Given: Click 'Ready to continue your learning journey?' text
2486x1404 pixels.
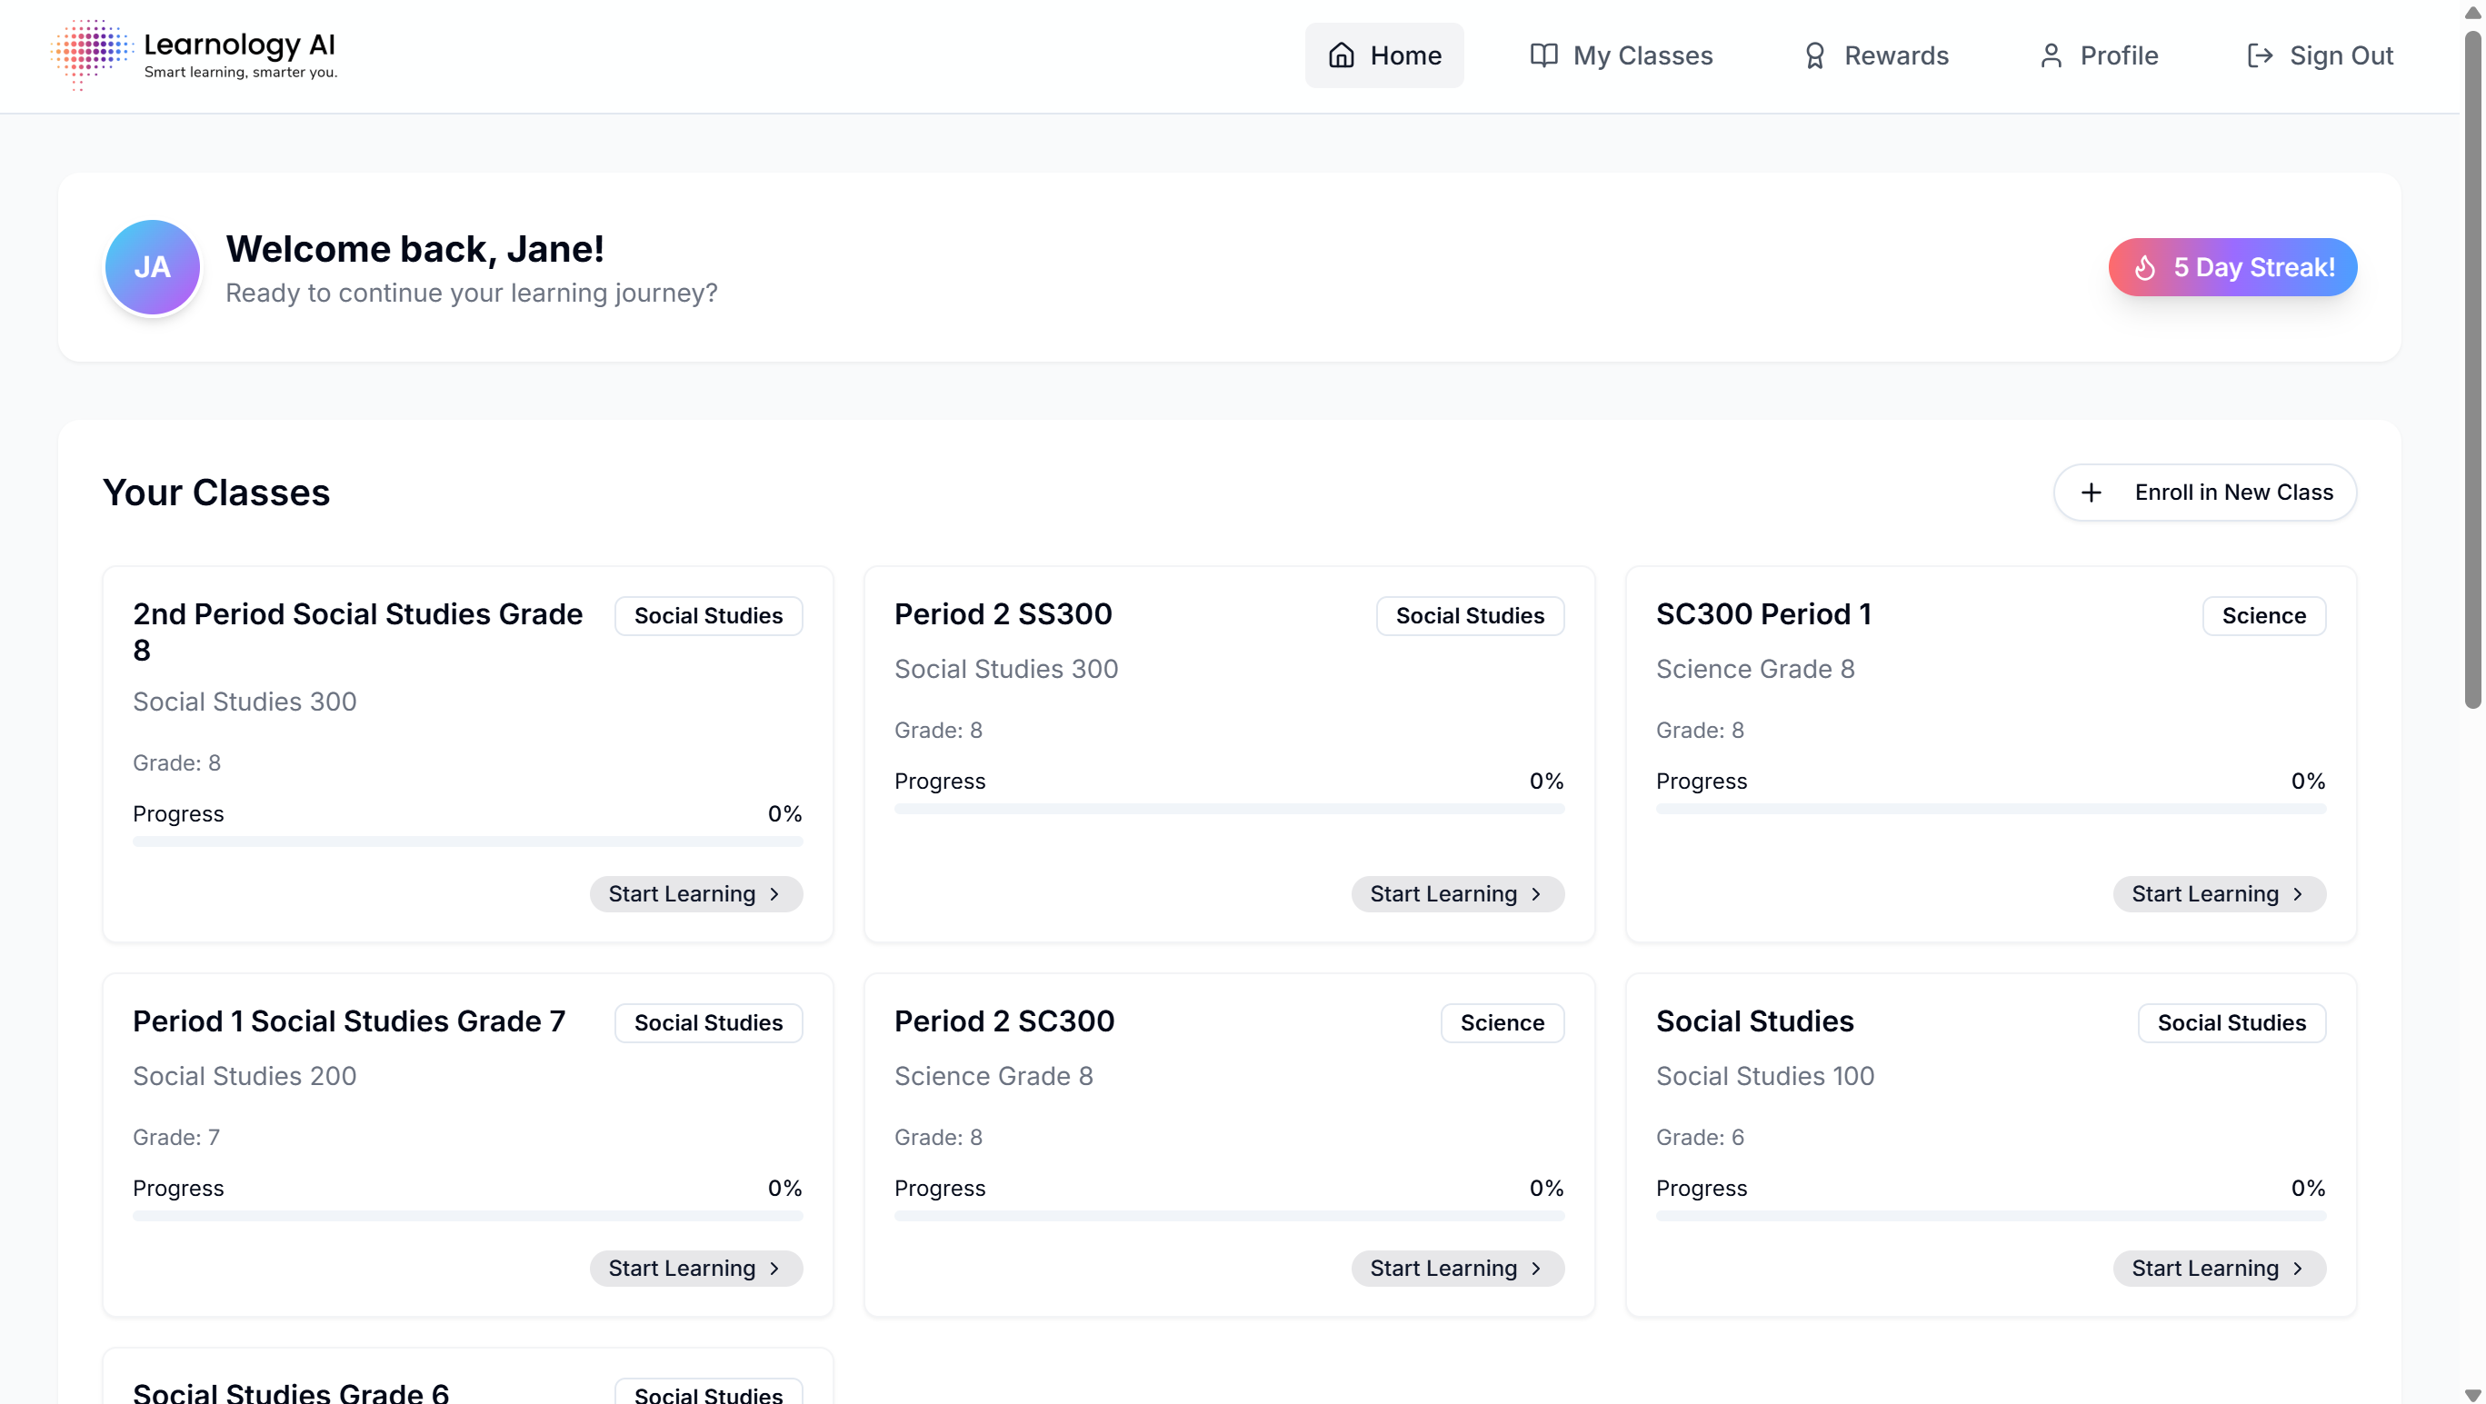Looking at the screenshot, I should [x=471, y=294].
